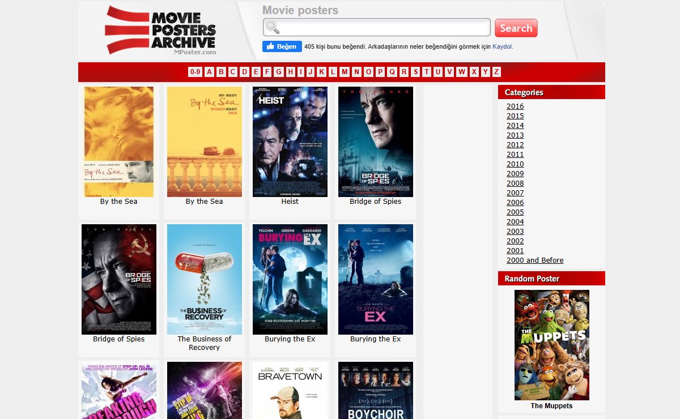Open the 2003 category
The width and height of the screenshot is (680, 419).
(515, 232)
